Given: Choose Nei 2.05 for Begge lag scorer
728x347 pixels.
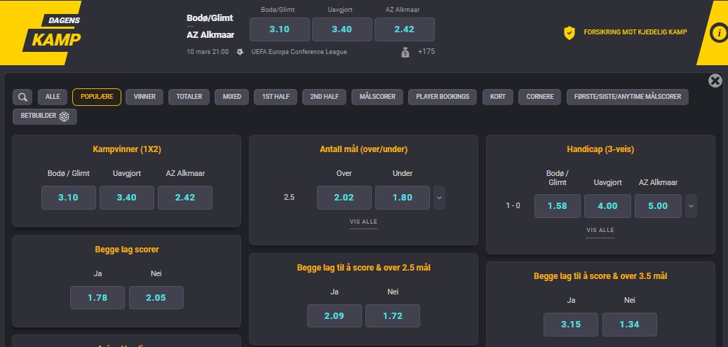Looking at the screenshot, I should [156, 298].
